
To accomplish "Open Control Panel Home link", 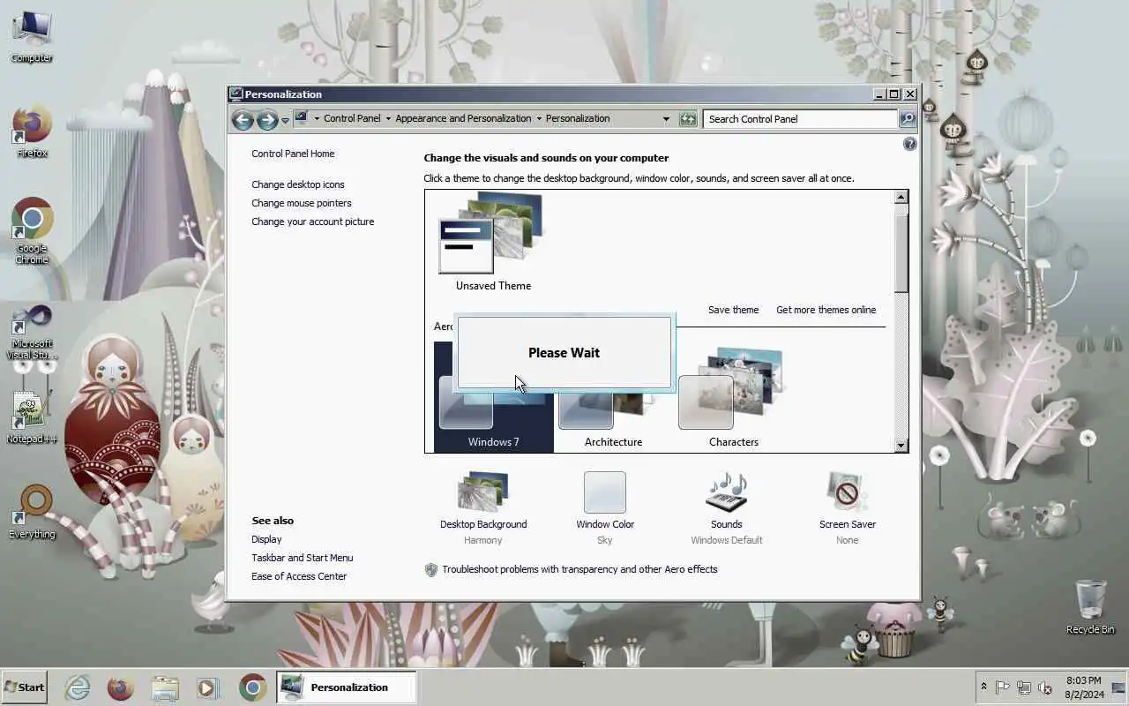I will (x=293, y=154).
